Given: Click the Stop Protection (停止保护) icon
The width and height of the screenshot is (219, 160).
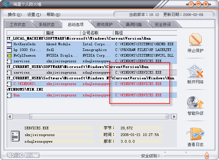Looking at the screenshot, I should [x=195, y=39].
